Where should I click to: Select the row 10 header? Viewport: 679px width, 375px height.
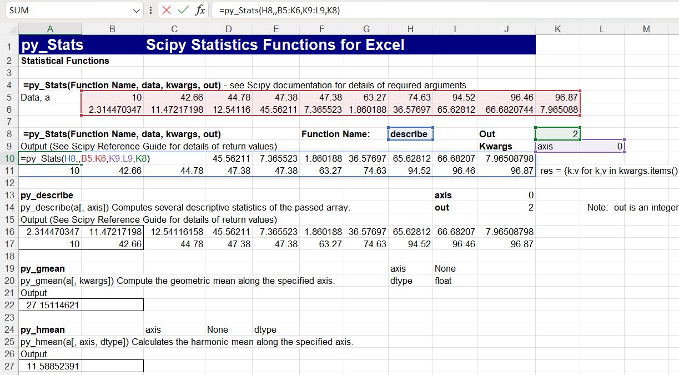click(x=9, y=159)
